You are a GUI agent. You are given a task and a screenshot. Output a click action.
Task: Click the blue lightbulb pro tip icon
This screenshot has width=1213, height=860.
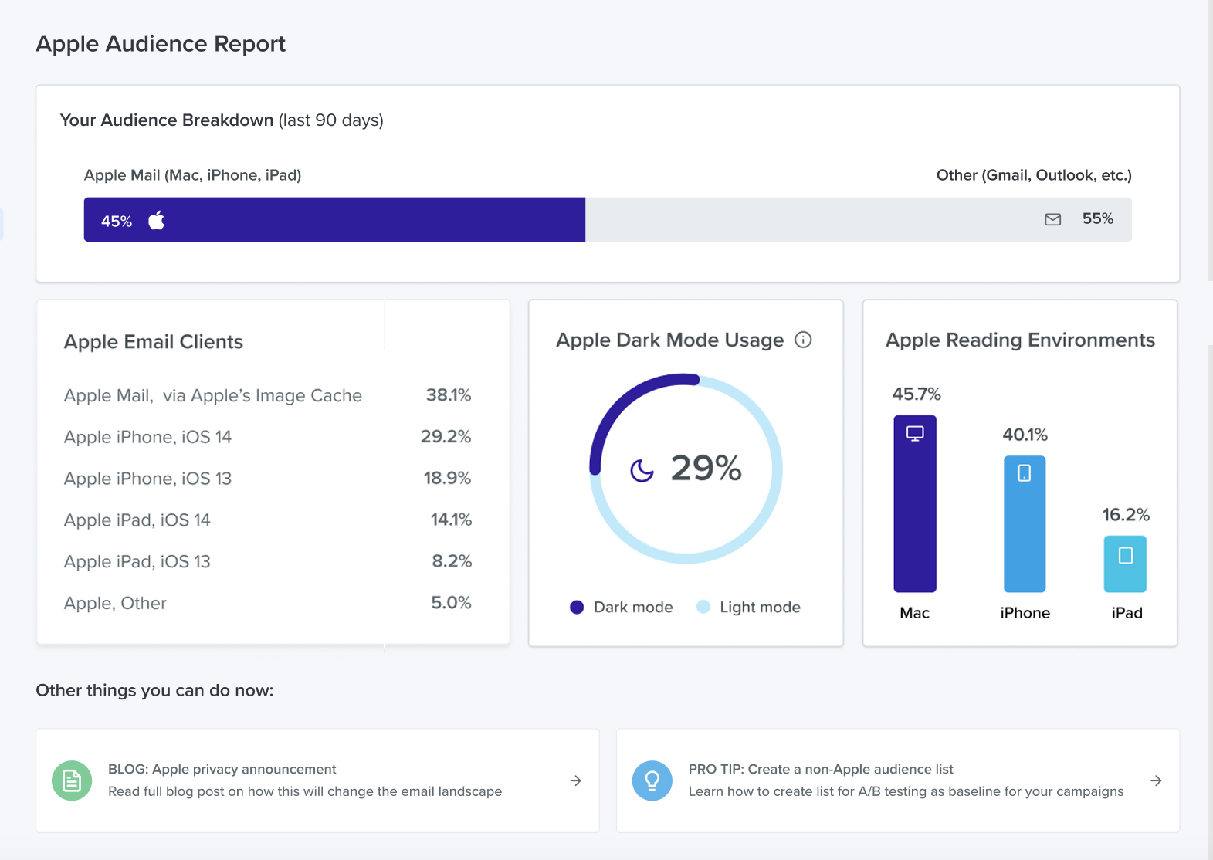[x=652, y=780]
